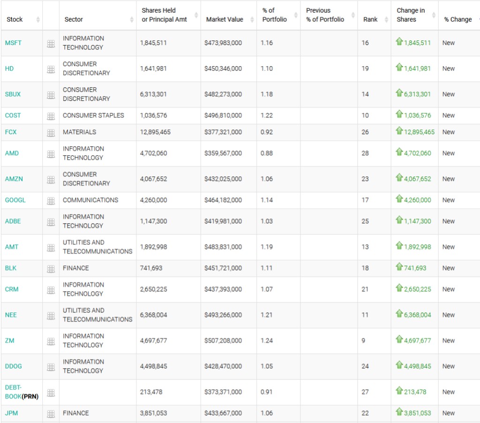Open the grid icon for ADBE
Viewport: 480px width, 423px height.
click(x=51, y=222)
